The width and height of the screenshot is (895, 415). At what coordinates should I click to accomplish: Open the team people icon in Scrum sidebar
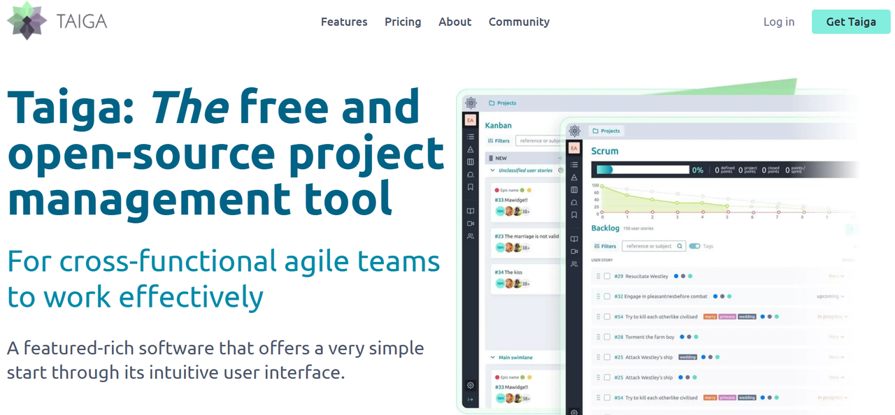[574, 264]
